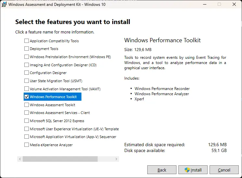Click Windows Assessment Services - Client label
This screenshot has width=242, height=178.
click(x=60, y=113)
